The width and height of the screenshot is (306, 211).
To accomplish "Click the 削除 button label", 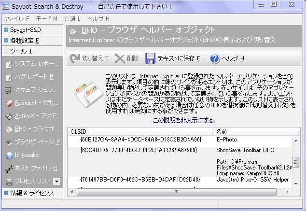I will (133, 58).
